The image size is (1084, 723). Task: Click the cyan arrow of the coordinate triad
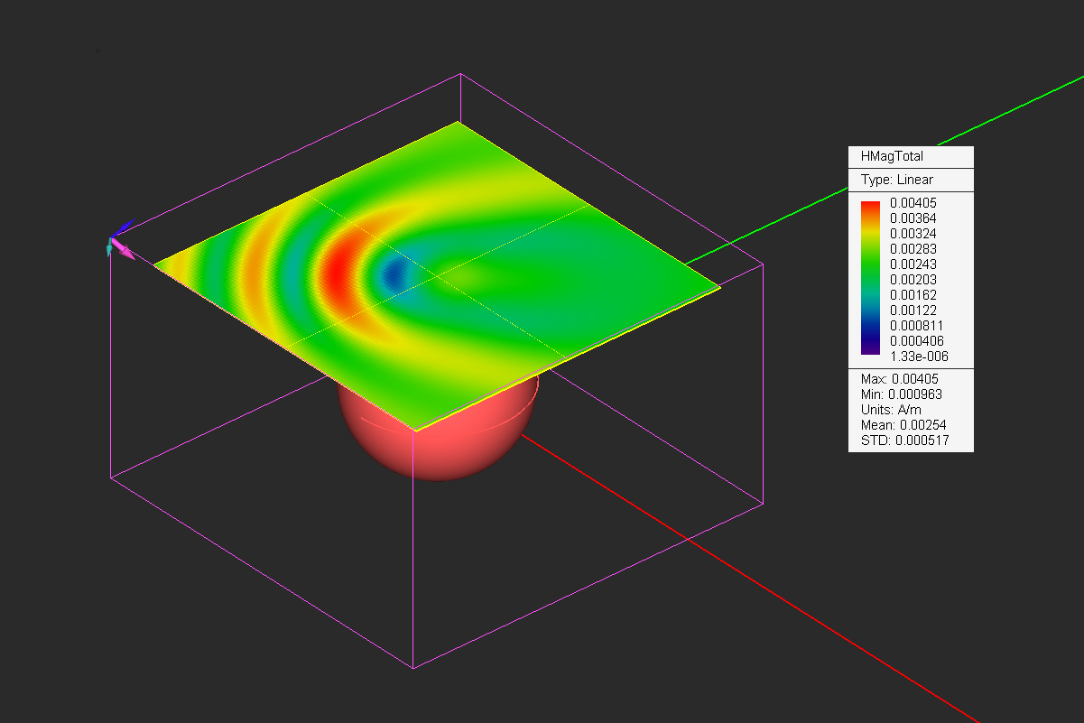point(110,246)
